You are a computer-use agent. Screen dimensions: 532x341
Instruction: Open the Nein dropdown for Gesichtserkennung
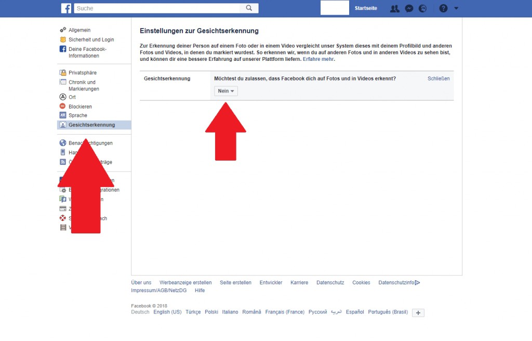[x=226, y=91]
